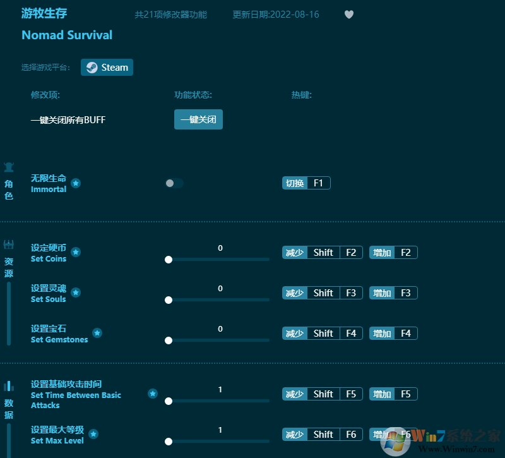Switch to the Steam platform tab
The height and width of the screenshot is (458, 505).
(107, 67)
